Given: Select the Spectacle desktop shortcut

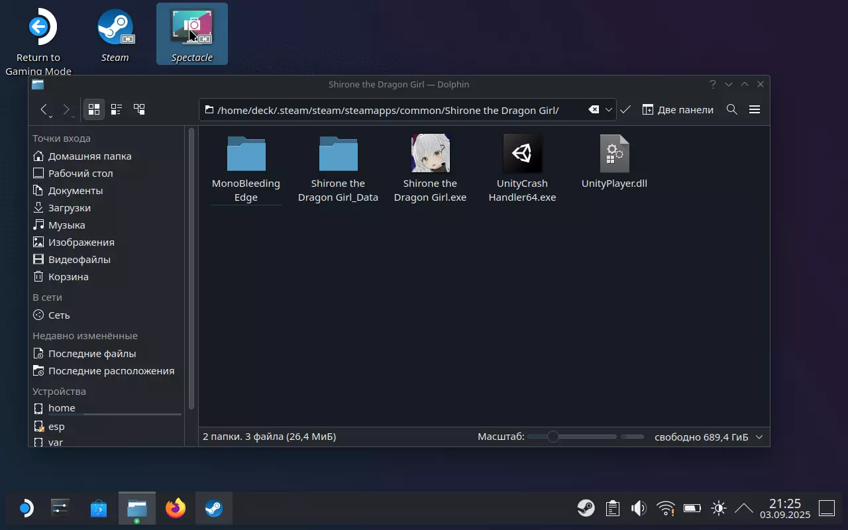Looking at the screenshot, I should pos(192,34).
